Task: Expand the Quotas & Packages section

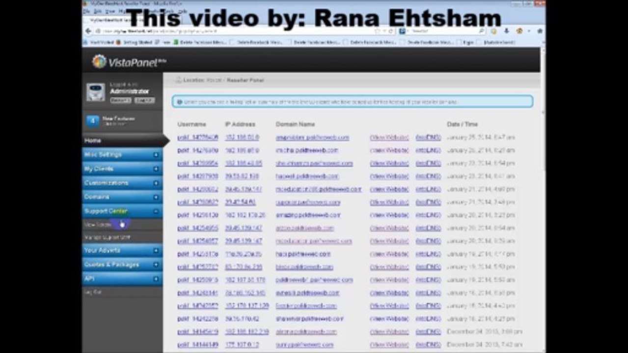Action: pos(122,265)
